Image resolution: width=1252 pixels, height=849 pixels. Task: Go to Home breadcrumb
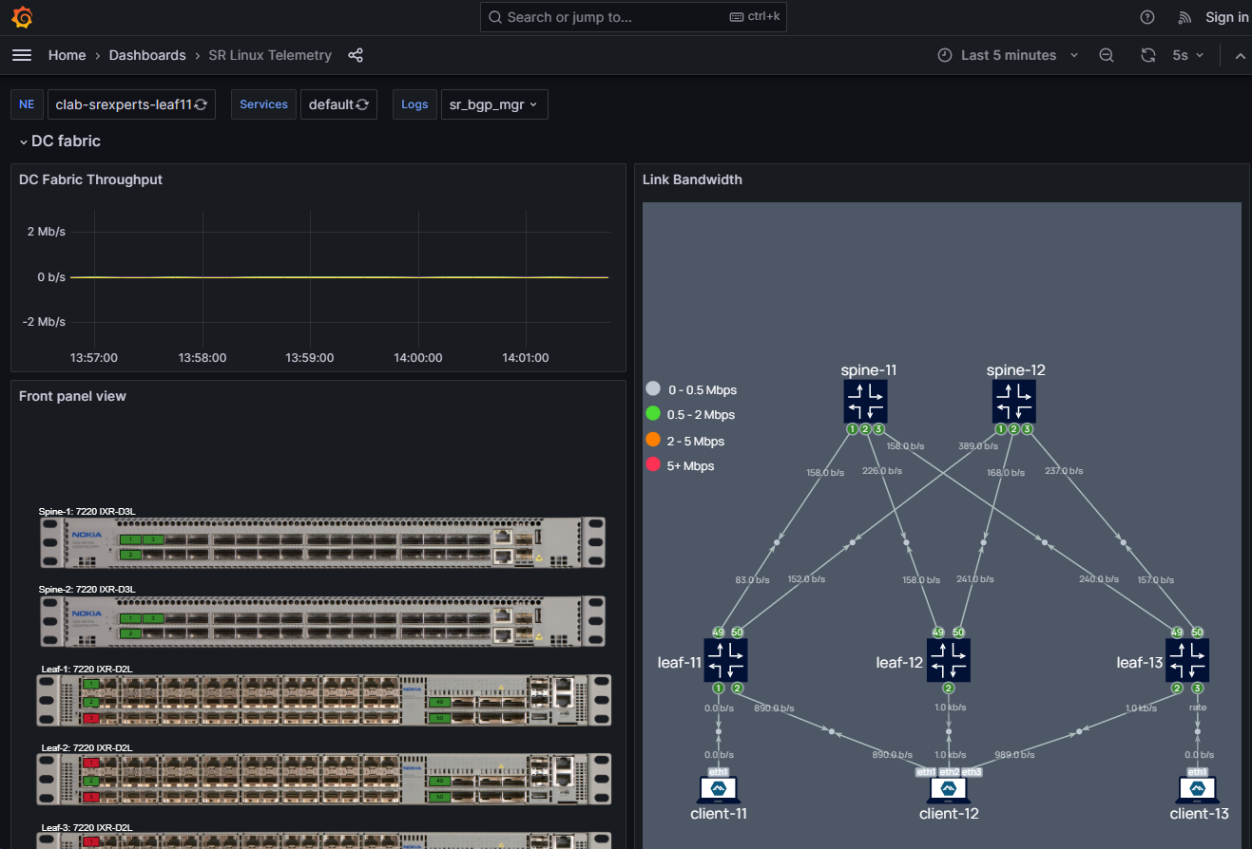(x=67, y=55)
